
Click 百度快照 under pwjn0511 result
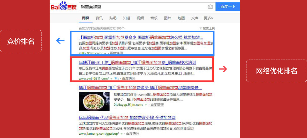click(128, 78)
